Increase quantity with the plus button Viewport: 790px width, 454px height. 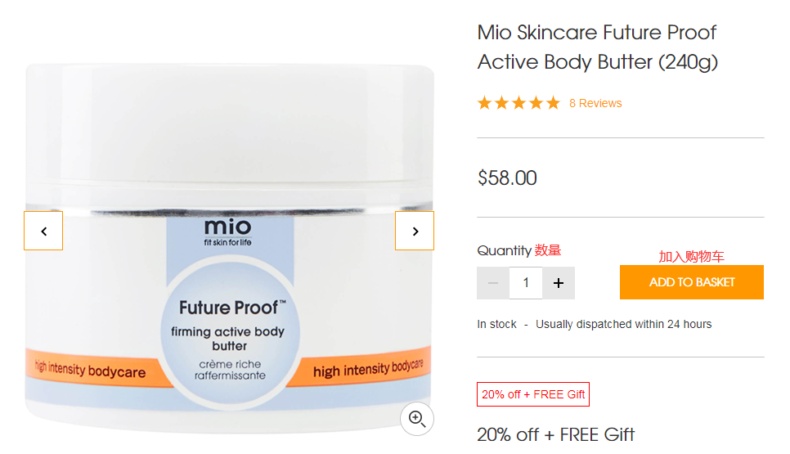coord(559,283)
